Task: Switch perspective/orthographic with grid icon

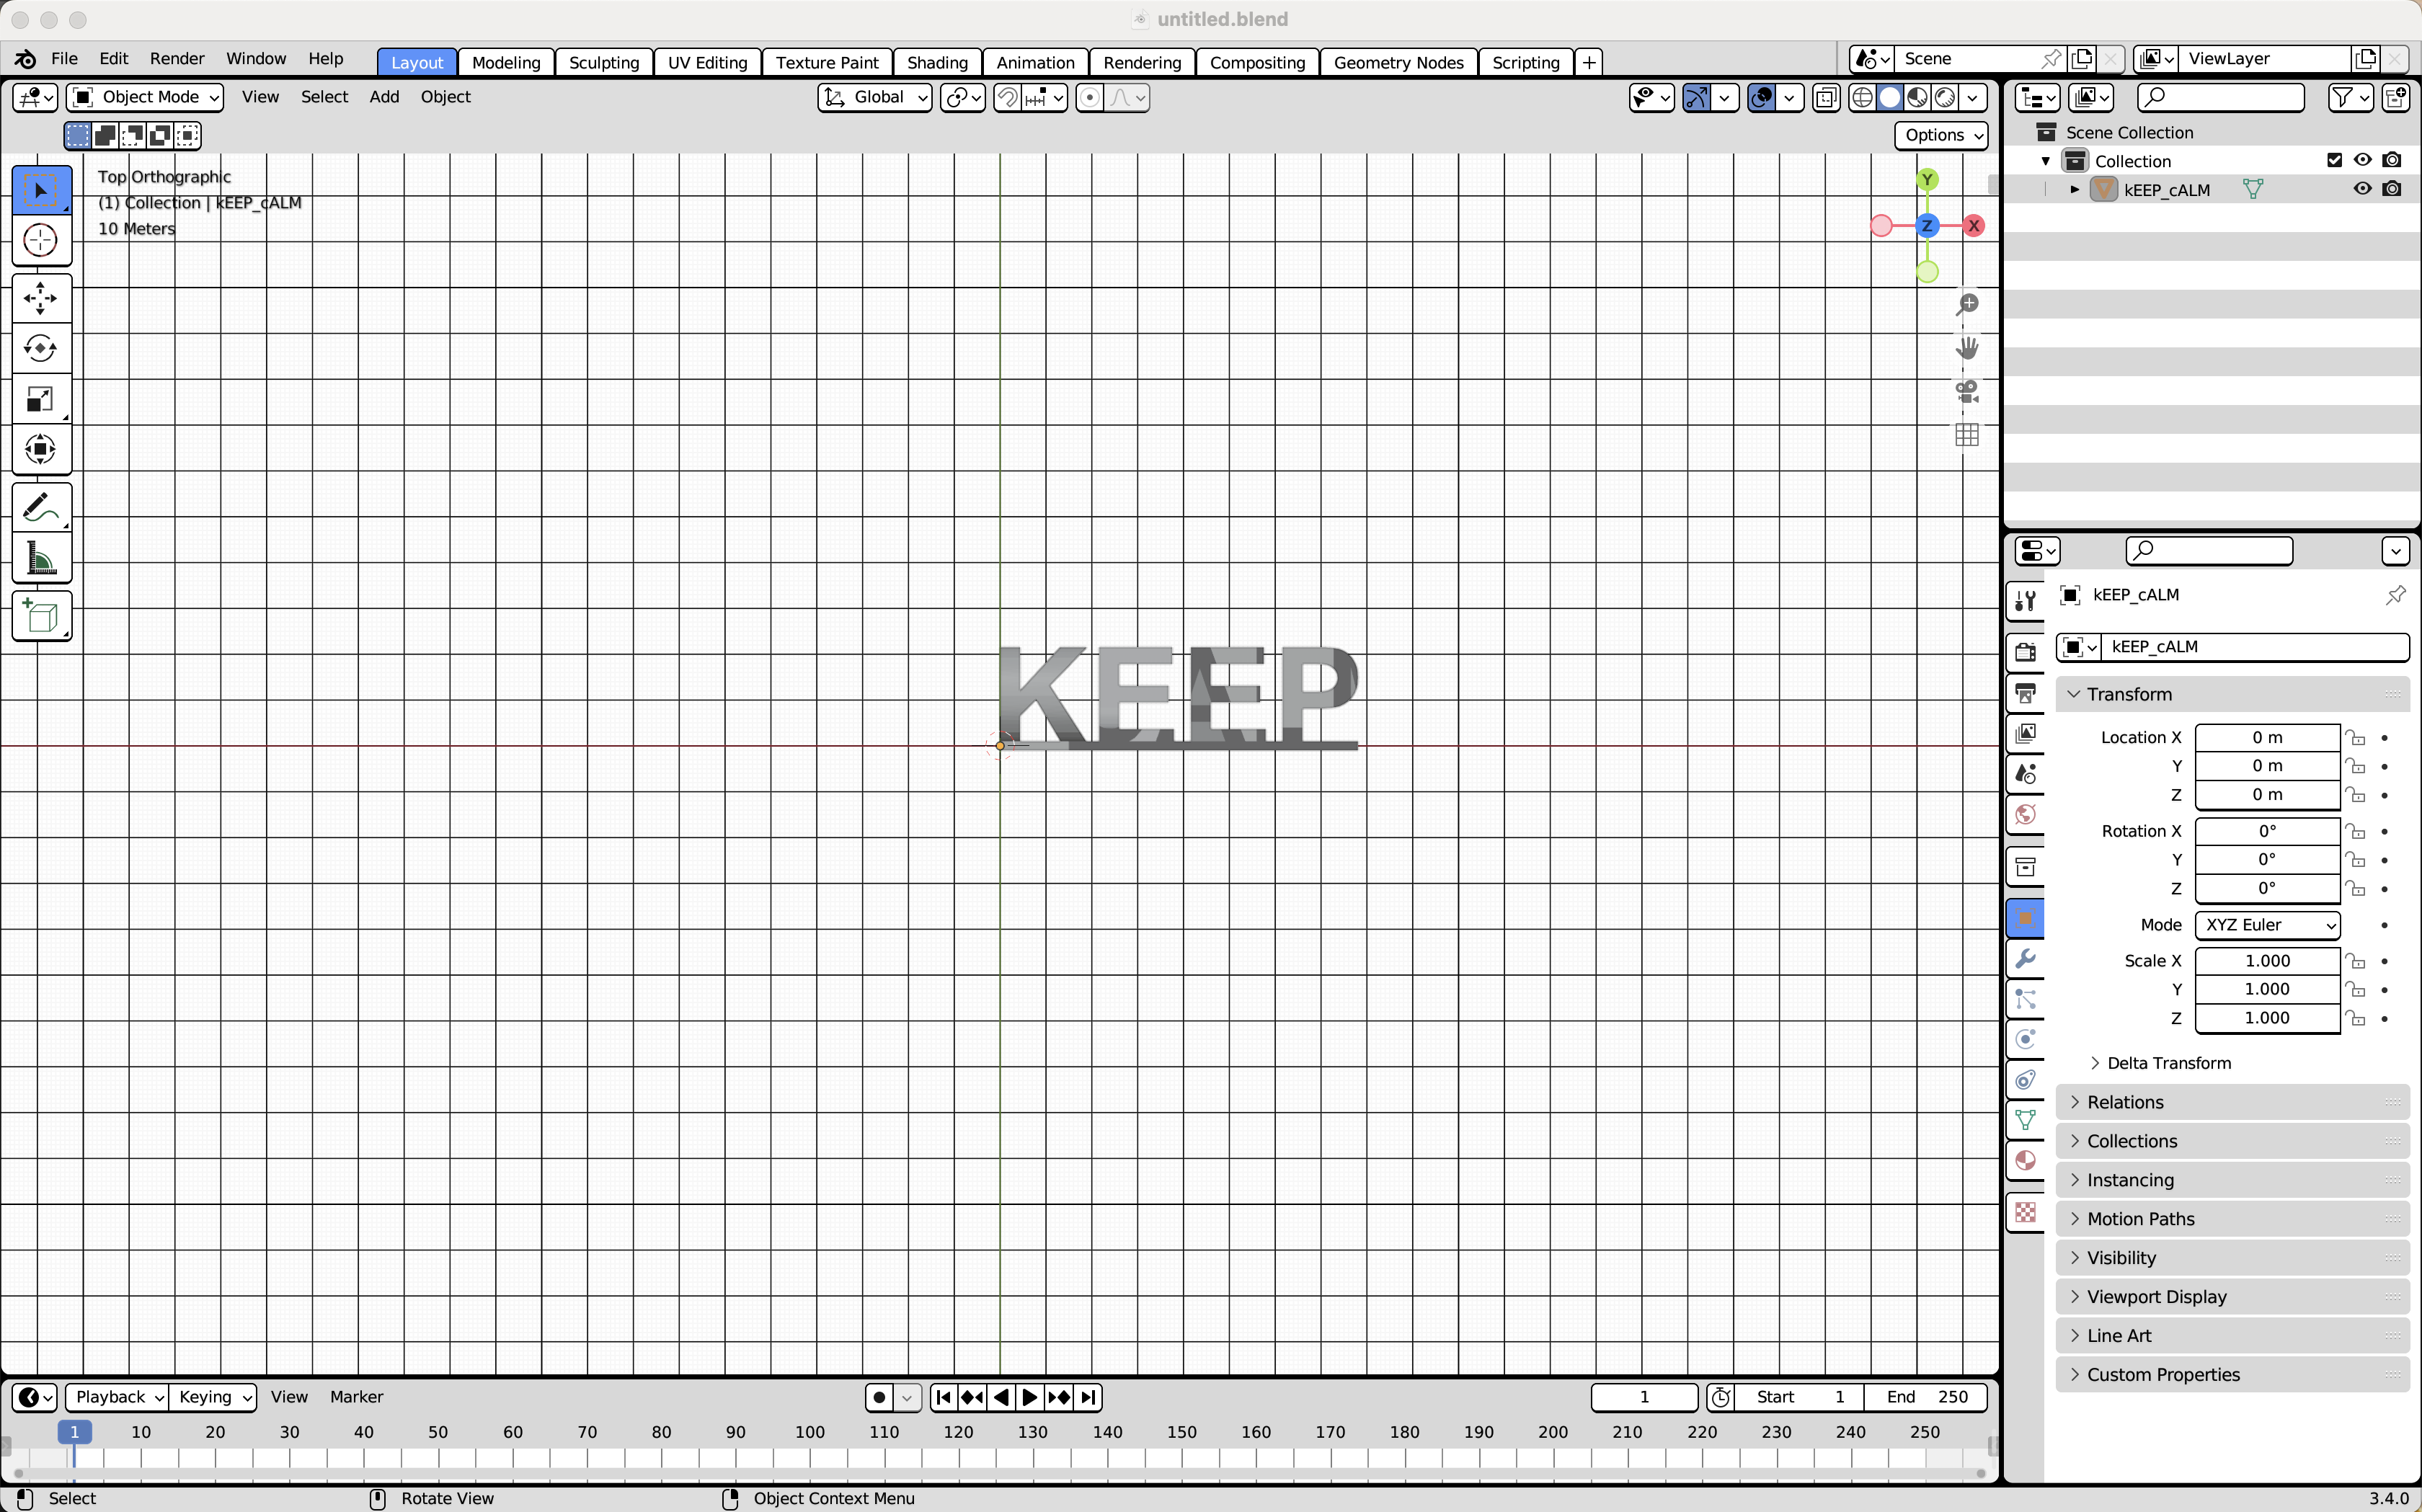Action: pyautogui.click(x=1967, y=435)
